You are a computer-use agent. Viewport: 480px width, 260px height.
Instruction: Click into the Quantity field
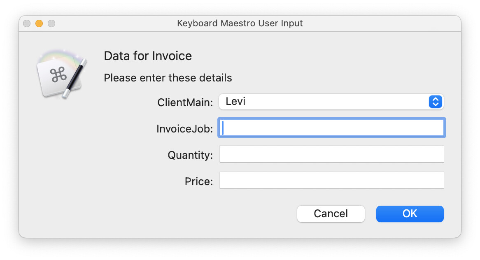click(x=331, y=154)
